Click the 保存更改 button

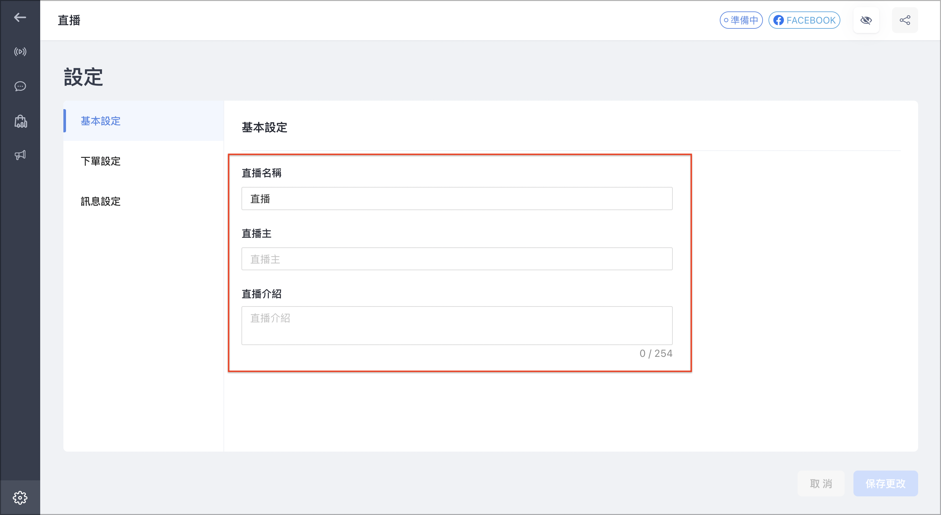coord(885,484)
